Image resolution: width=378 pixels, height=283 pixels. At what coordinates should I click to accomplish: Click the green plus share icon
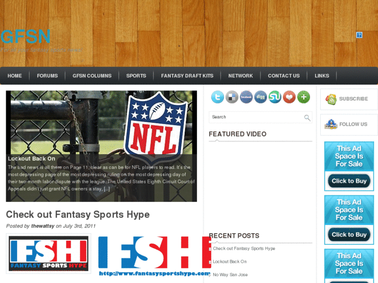pyautogui.click(x=304, y=97)
